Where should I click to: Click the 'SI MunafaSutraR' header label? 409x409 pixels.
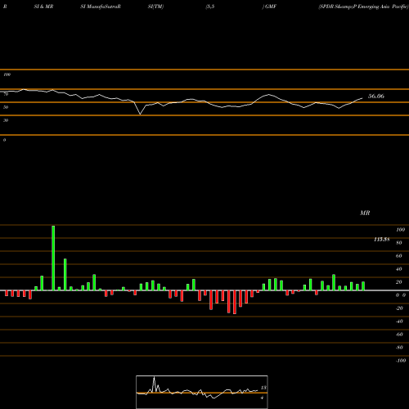tap(101, 7)
